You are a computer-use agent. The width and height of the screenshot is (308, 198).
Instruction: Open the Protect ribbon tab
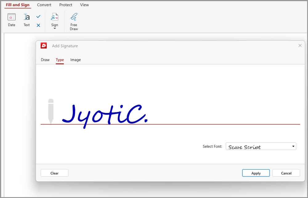pos(66,5)
